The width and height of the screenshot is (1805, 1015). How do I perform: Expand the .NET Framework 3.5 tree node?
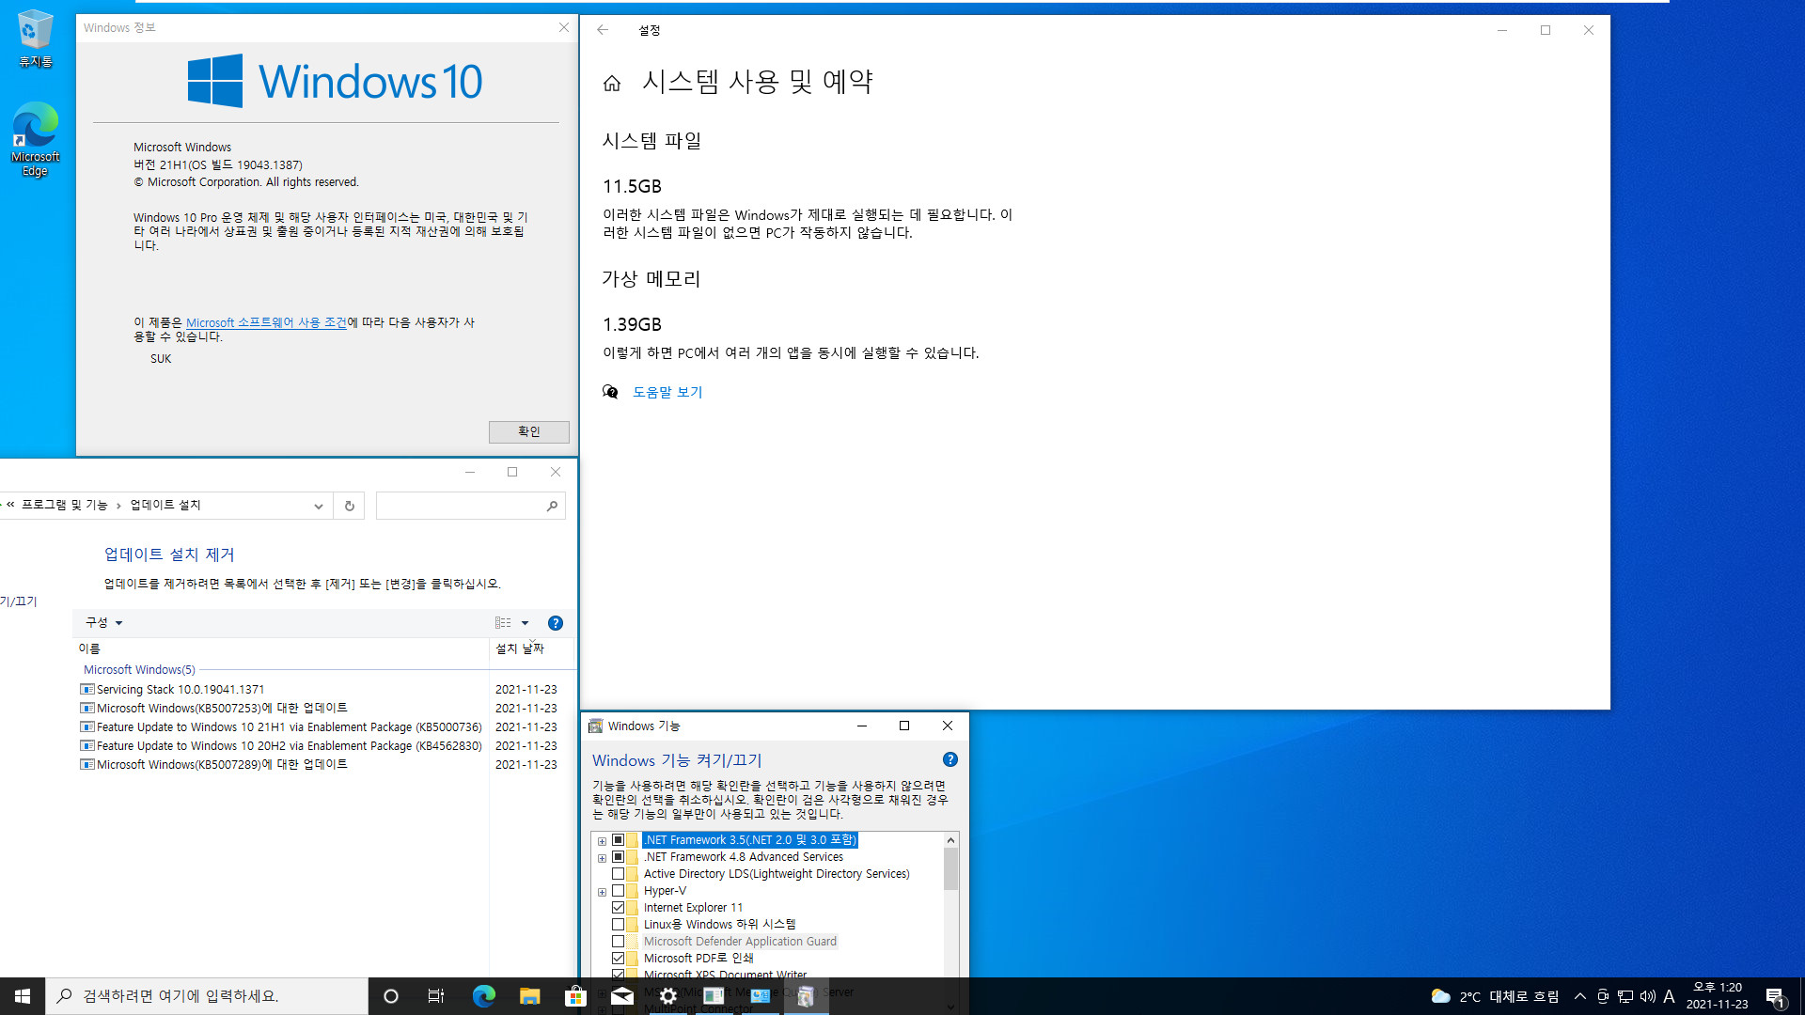602,841
